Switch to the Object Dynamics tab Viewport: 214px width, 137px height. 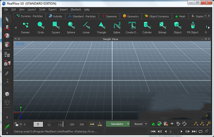(157, 16)
